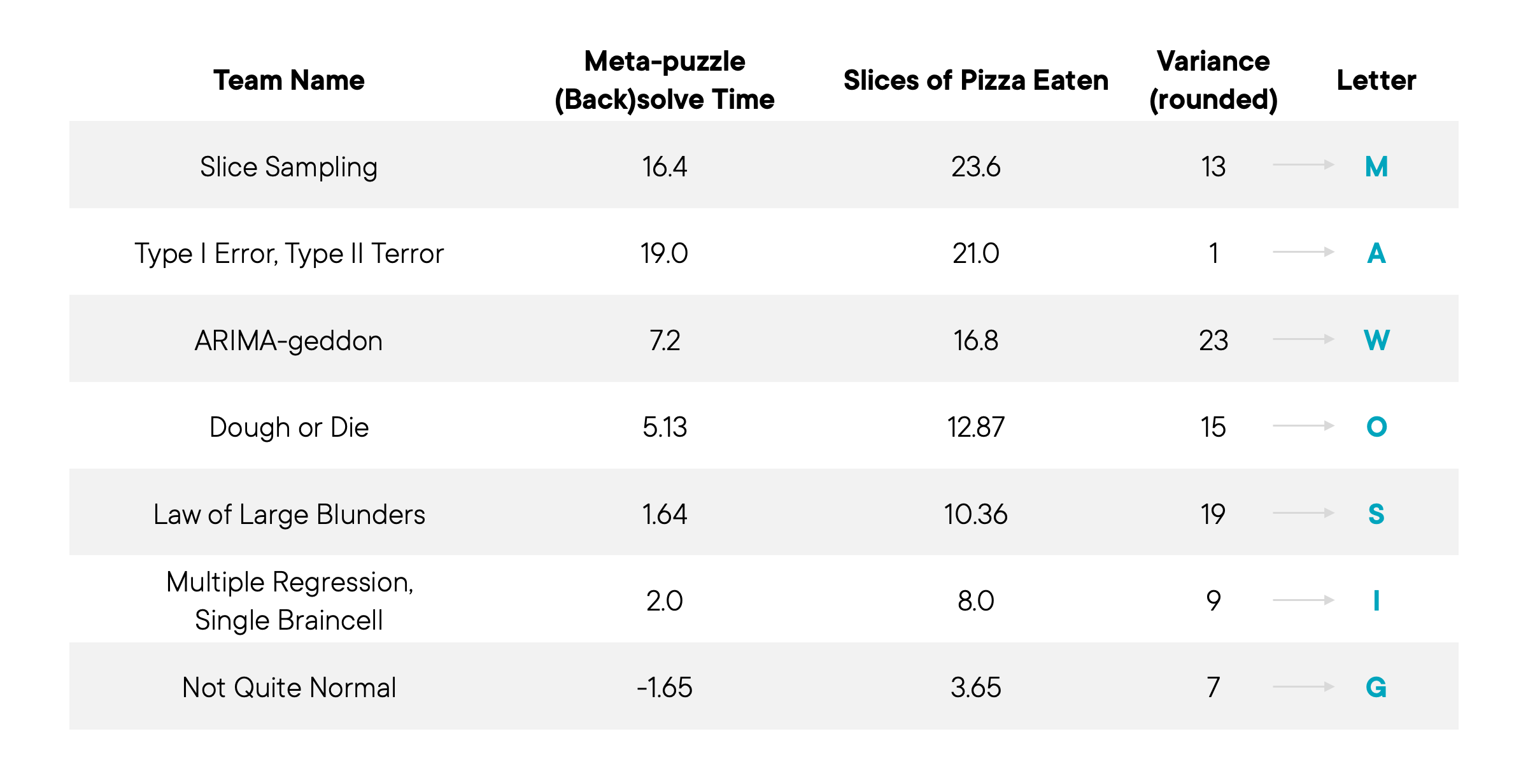Click the Meta-puzzle (Back)solve Time header
The height and width of the screenshot is (764, 1528).
[x=665, y=80]
